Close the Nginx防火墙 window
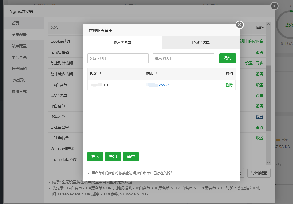Screen dimensions: 293x204 coord(274,6)
